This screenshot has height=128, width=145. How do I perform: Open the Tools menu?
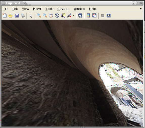(49, 9)
